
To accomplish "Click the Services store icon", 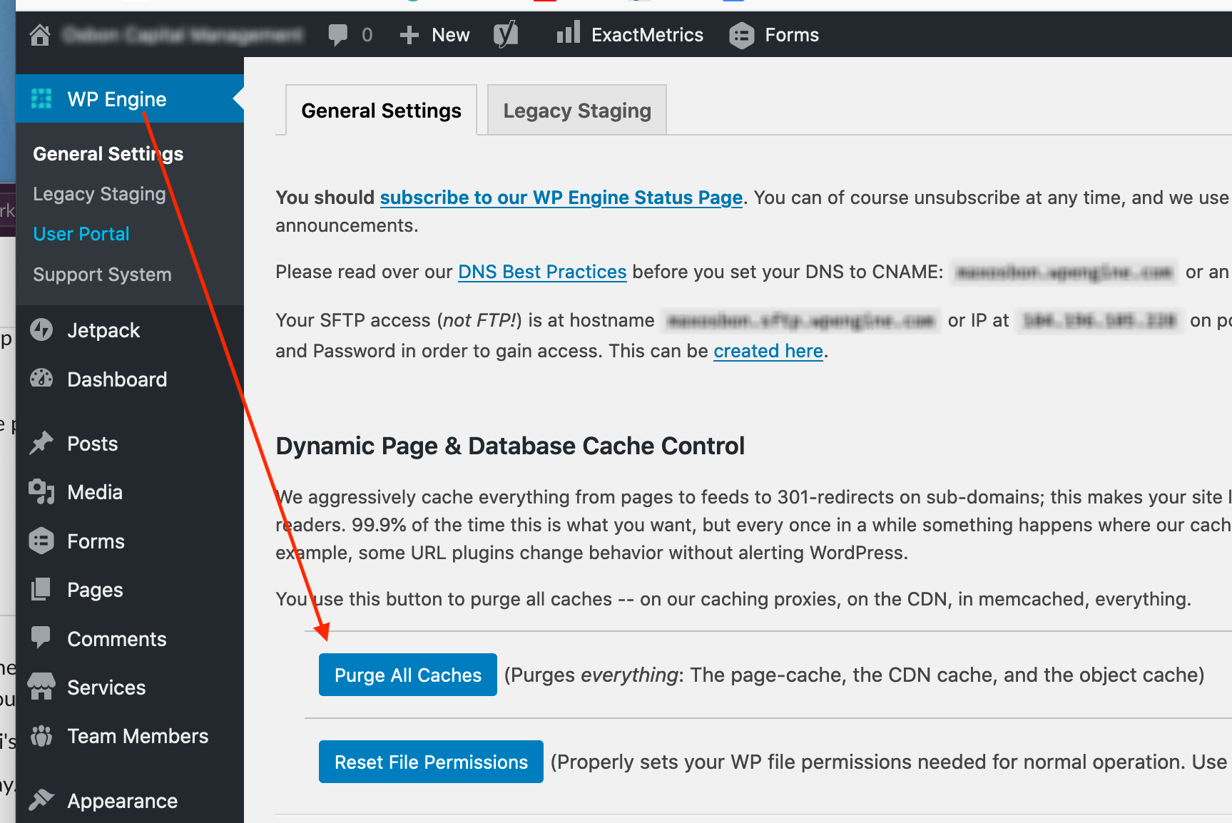I will point(41,686).
